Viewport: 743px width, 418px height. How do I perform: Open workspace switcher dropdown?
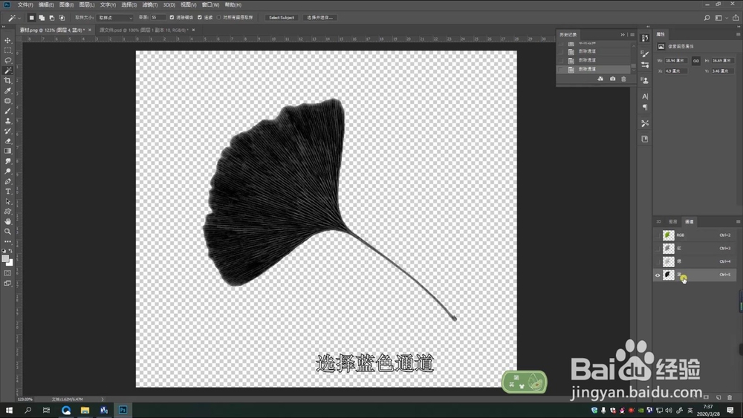[721, 18]
